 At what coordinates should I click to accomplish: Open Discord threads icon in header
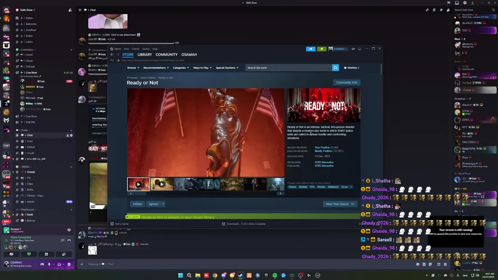pos(427,10)
